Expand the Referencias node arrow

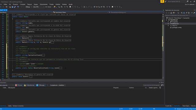click(168, 24)
